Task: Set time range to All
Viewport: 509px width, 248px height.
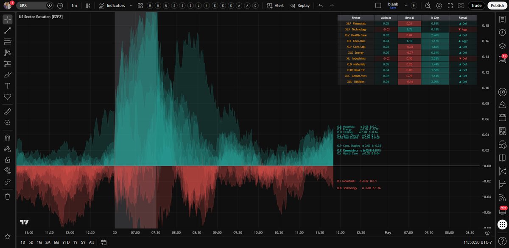Action: [x=91, y=242]
